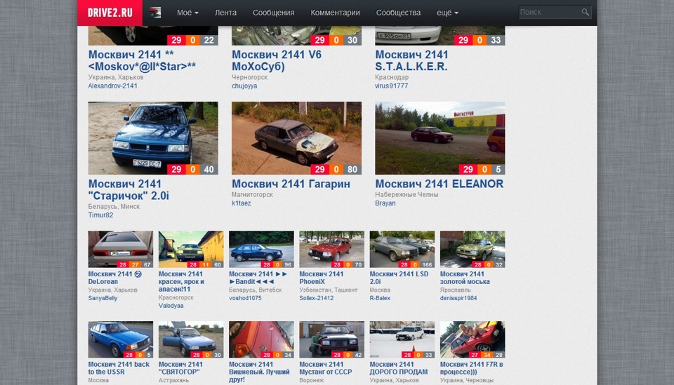674x385 pixels.
Task: Open Москвич 2141 DeLorean title link
Action: tap(114, 278)
